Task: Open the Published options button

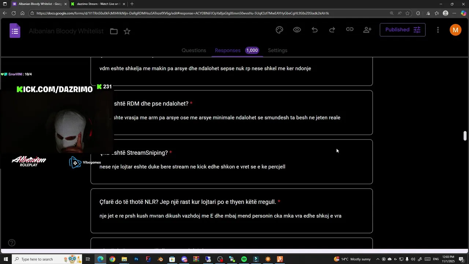Action: coord(403,30)
